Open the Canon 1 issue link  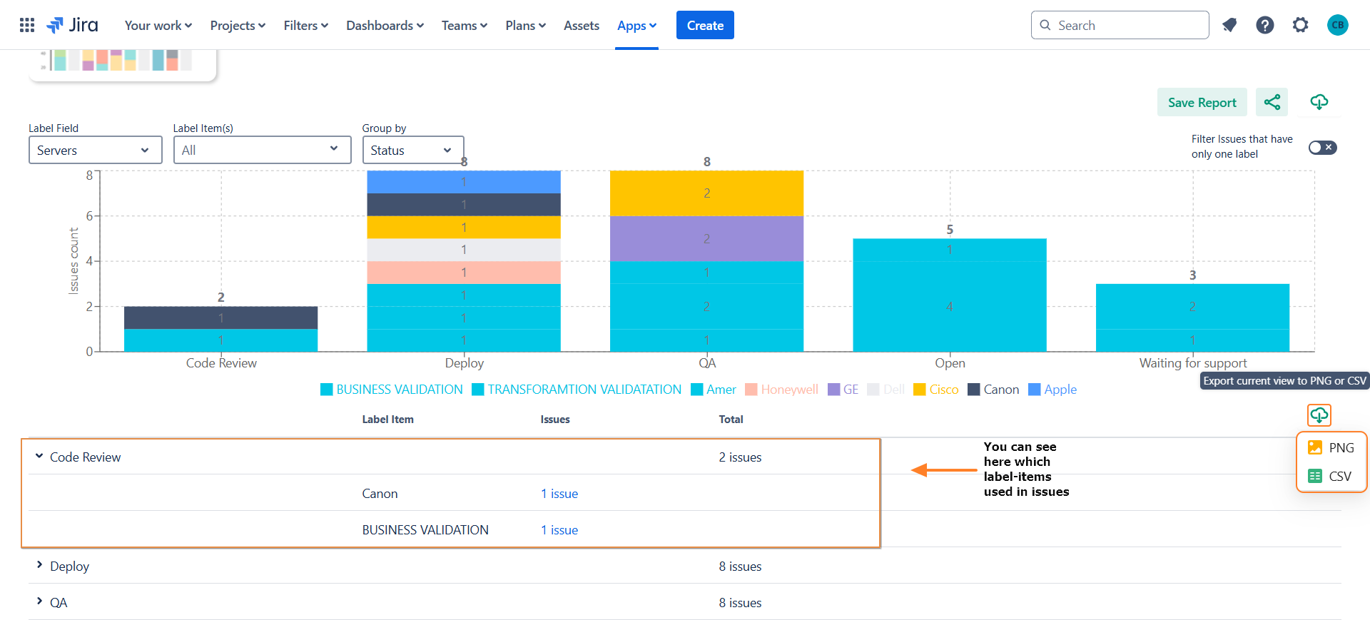pyautogui.click(x=559, y=494)
